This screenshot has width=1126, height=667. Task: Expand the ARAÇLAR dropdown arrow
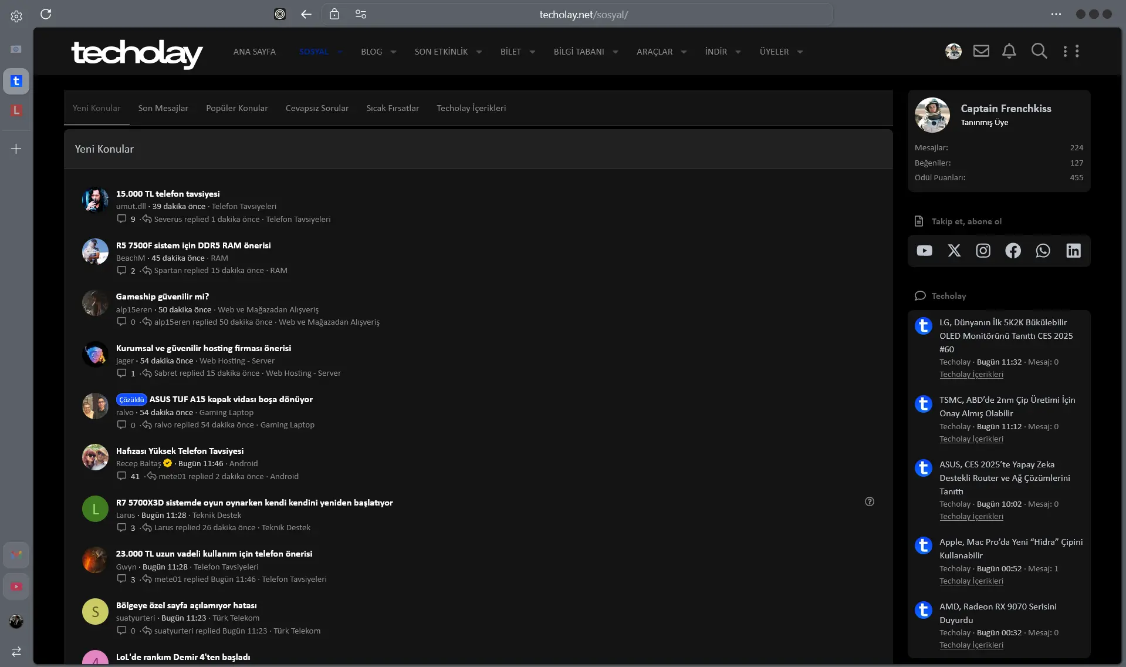click(x=684, y=52)
